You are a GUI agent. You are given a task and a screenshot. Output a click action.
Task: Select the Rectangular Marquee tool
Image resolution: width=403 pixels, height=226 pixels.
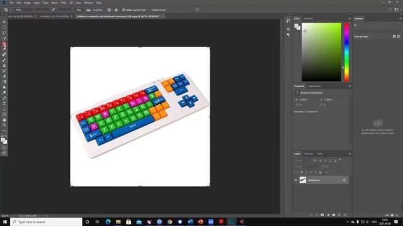pyautogui.click(x=4, y=28)
